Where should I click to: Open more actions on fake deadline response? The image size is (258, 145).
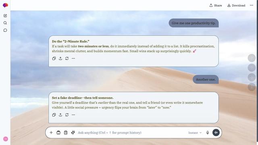coord(73,115)
